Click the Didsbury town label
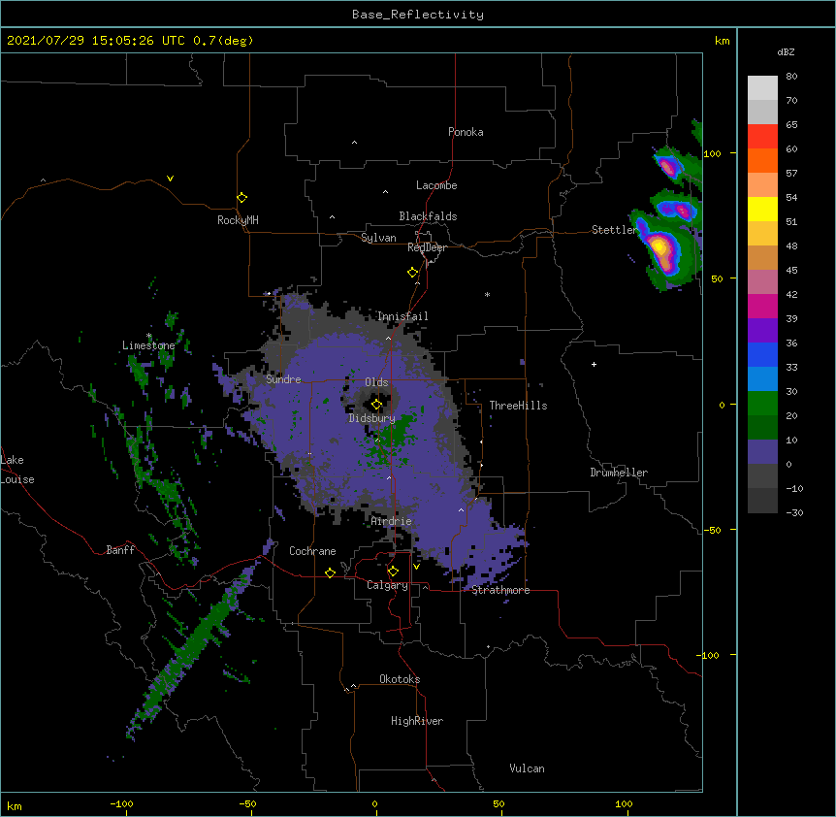 pyautogui.click(x=371, y=418)
